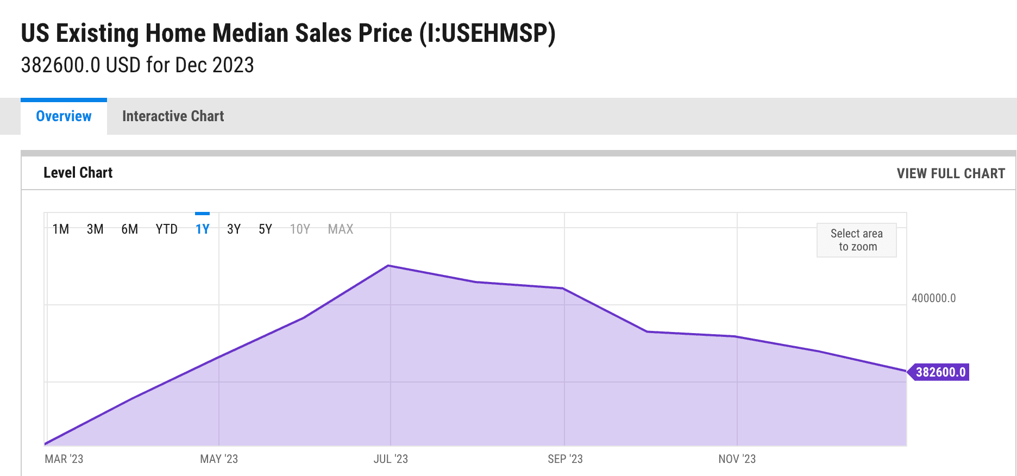The height and width of the screenshot is (476, 1017).
Task: Click the purple 382600.0 value flag
Action: click(x=940, y=372)
